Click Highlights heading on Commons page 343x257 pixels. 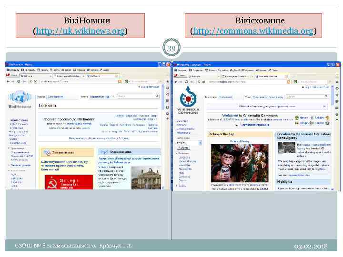(x=284, y=182)
